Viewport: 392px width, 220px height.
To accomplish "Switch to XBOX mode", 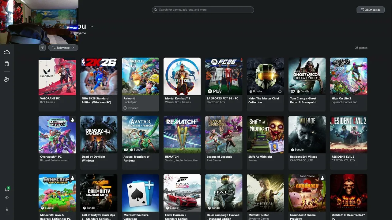I will 371,10.
